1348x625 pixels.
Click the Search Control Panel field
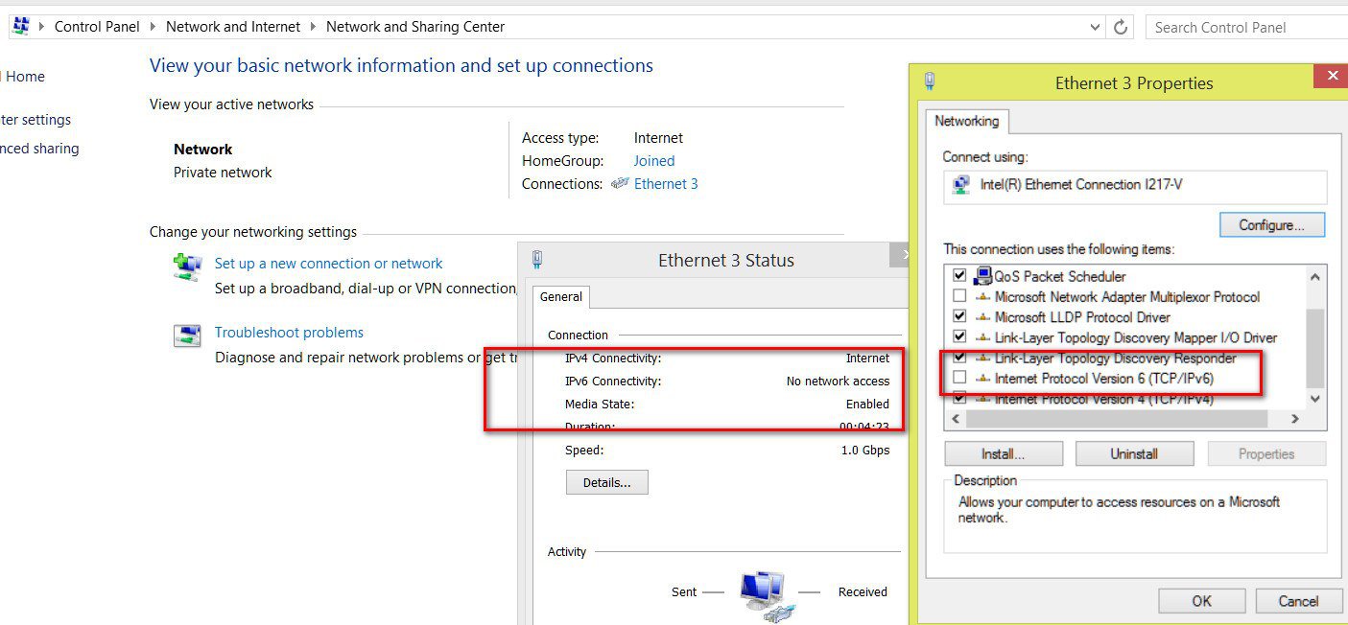1246,28
